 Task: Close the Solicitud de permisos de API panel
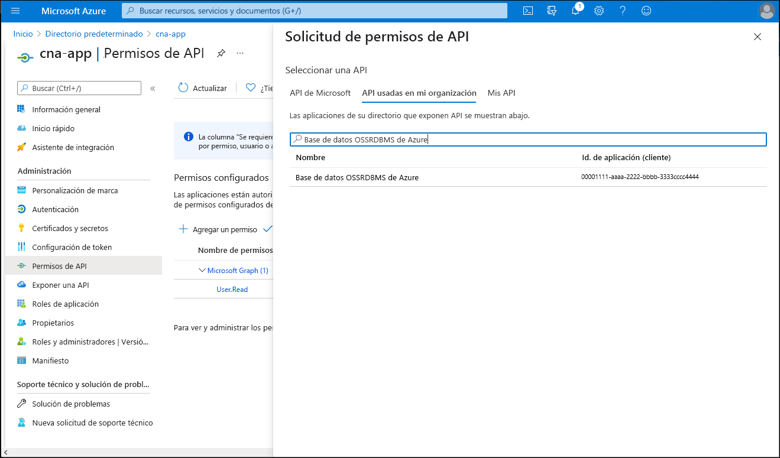click(x=758, y=37)
